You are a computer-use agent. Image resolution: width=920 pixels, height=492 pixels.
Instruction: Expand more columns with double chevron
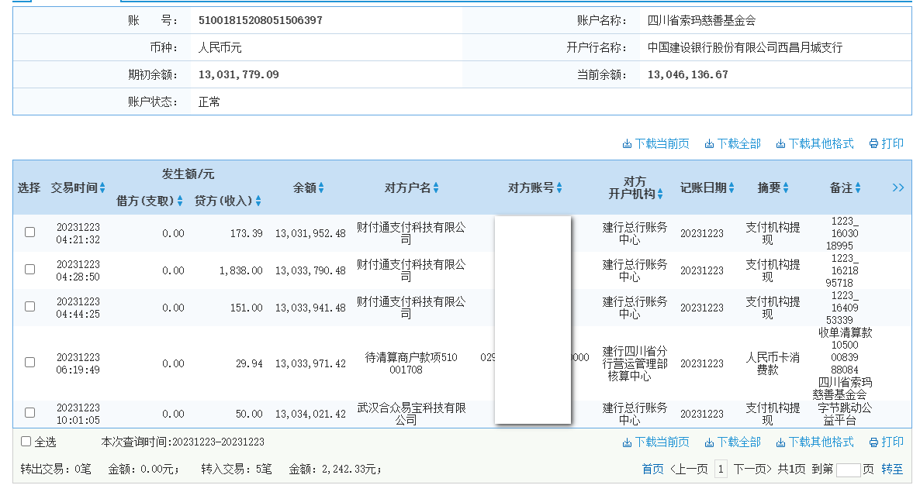(x=898, y=188)
